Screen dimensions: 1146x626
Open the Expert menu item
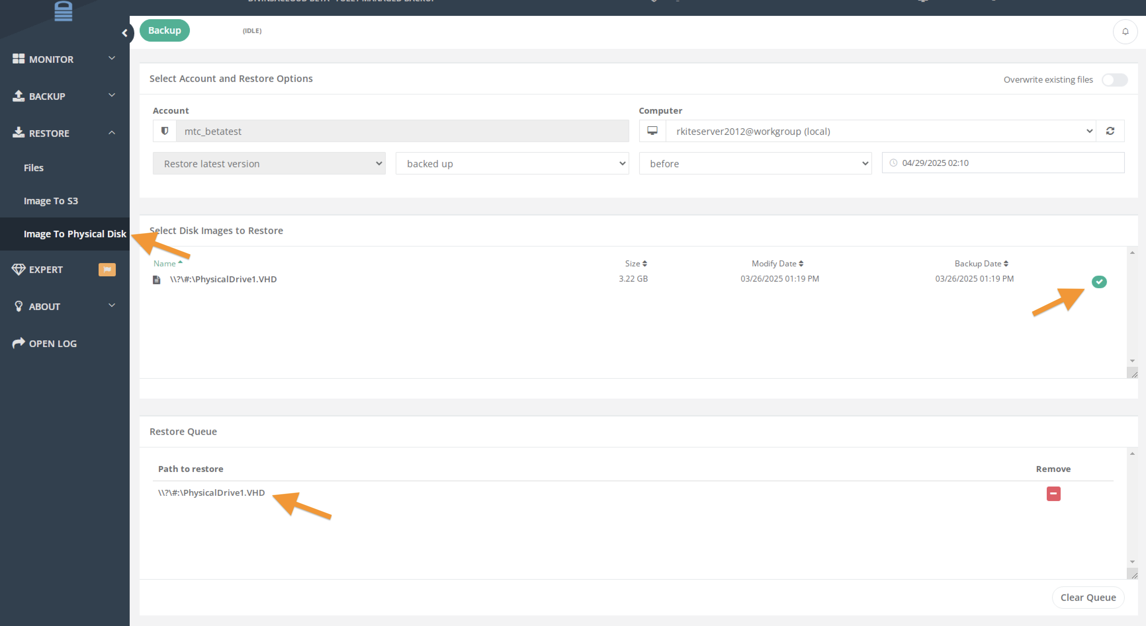point(45,269)
